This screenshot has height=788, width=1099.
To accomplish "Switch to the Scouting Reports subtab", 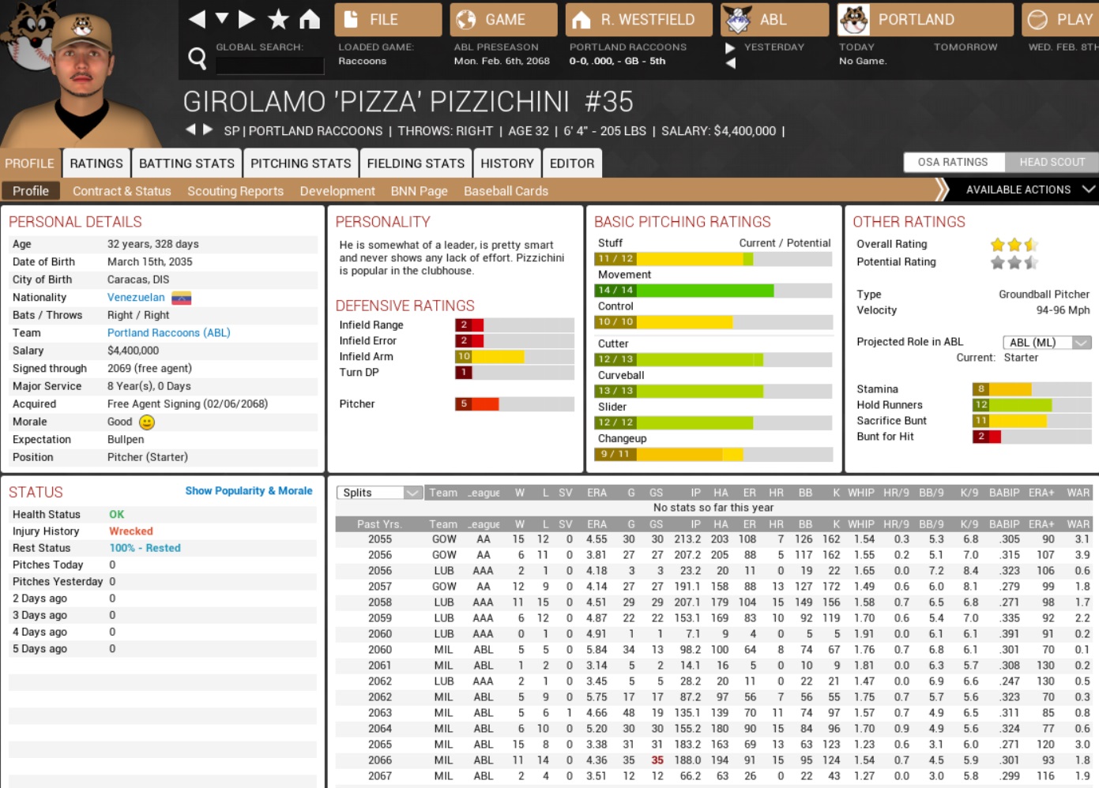I will tap(235, 191).
